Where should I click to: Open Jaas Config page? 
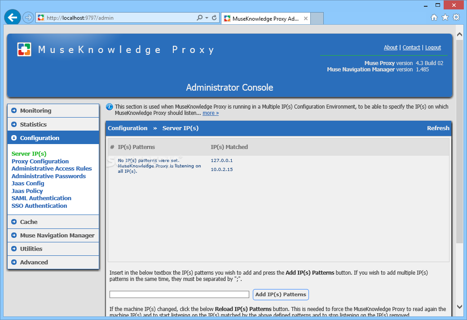click(28, 184)
